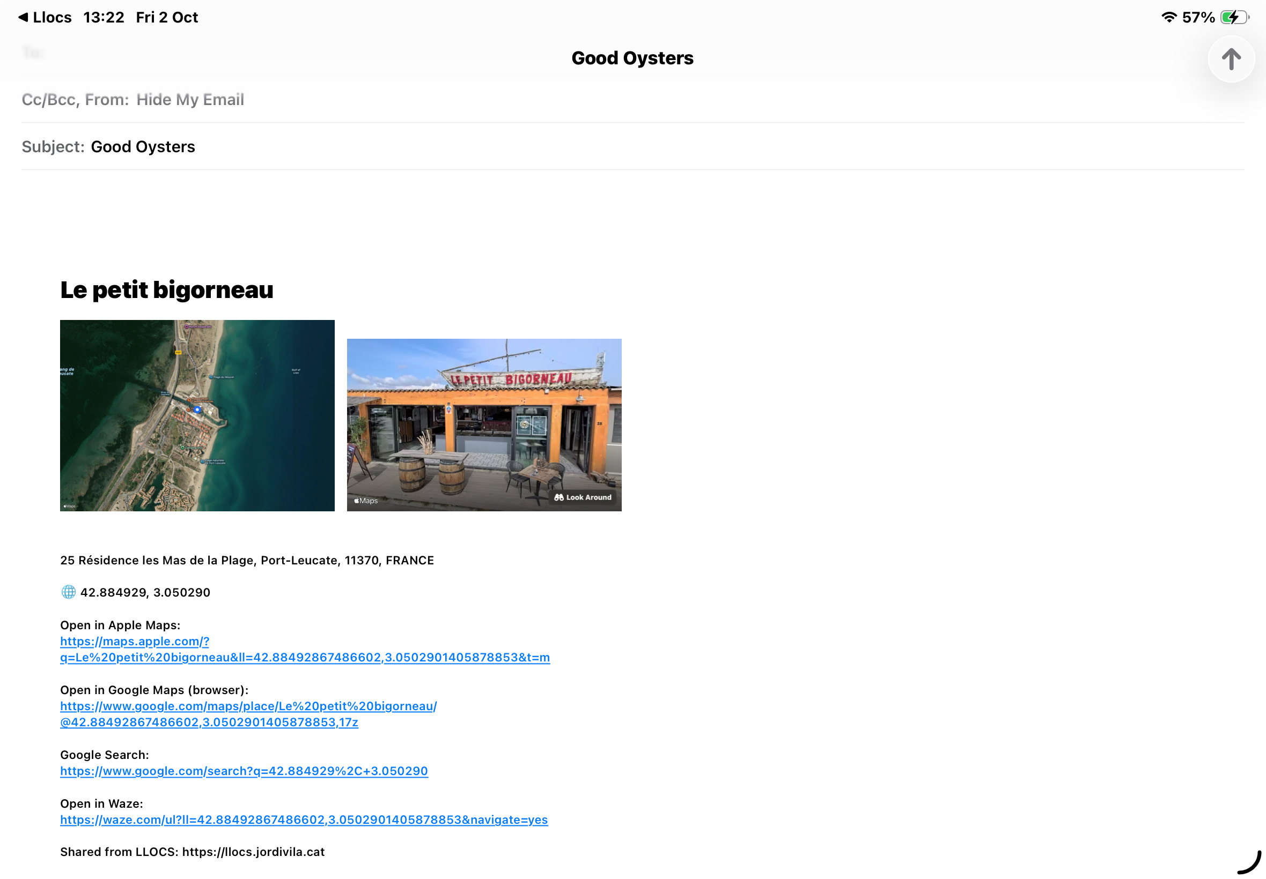The image size is (1266, 879).
Task: Click the globe icon beside coordinates
Action: pyautogui.click(x=68, y=592)
